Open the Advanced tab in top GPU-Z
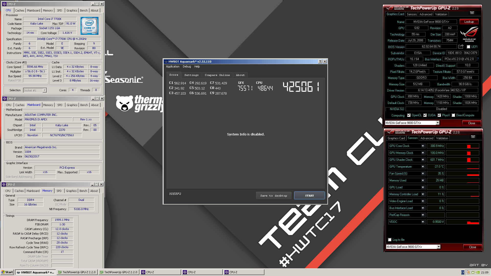The width and height of the screenshot is (491, 276). 426,14
